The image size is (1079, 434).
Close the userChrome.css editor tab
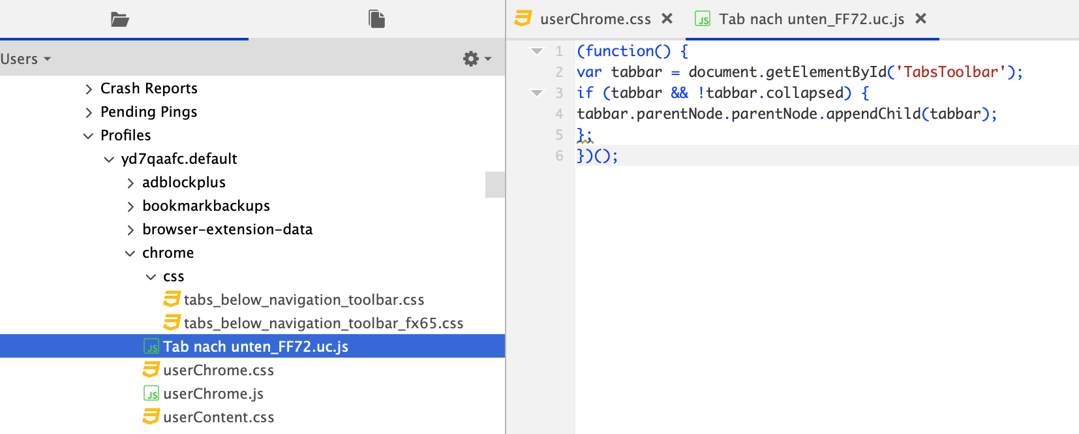coord(667,19)
